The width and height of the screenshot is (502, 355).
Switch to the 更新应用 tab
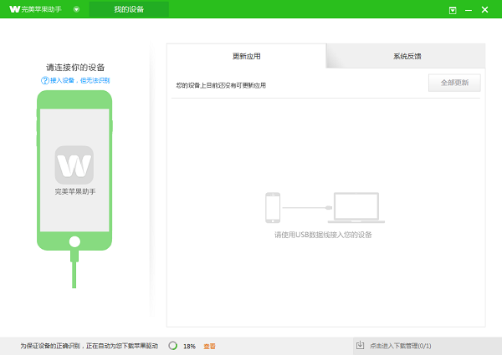coord(247,56)
